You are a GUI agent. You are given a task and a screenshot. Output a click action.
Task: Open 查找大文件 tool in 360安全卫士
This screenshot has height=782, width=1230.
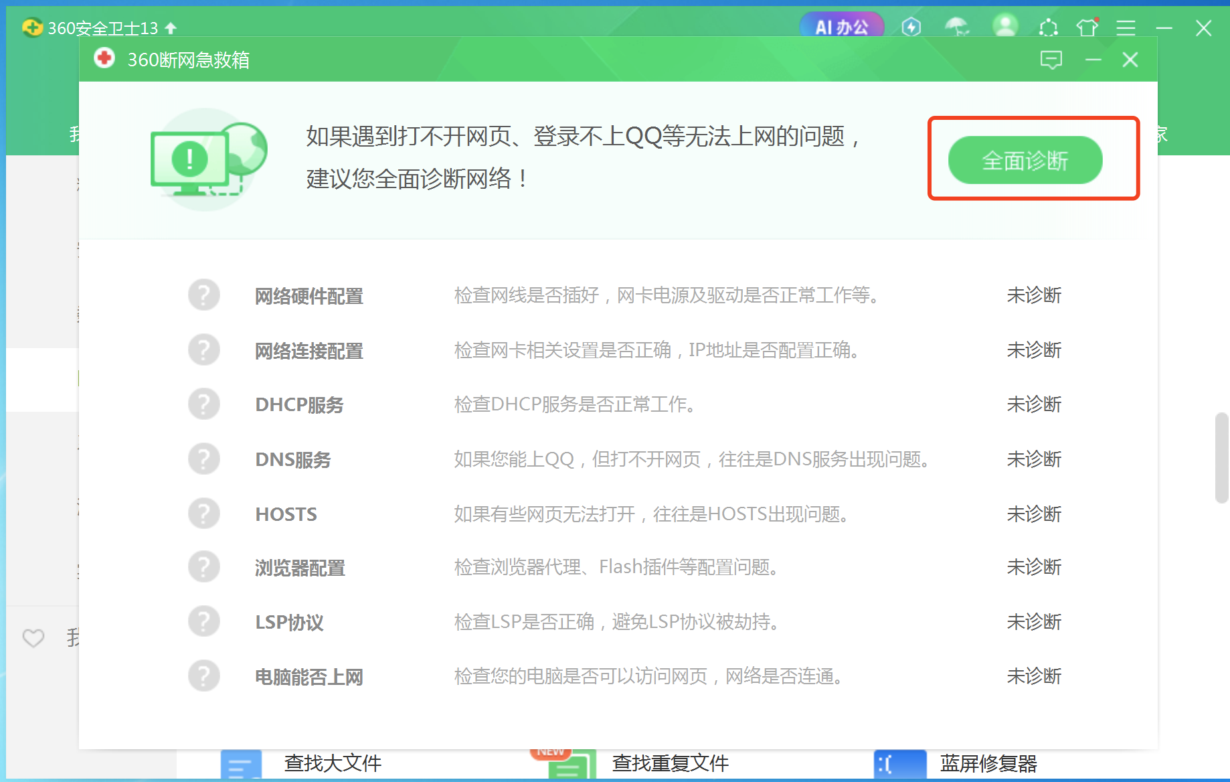coord(333,763)
